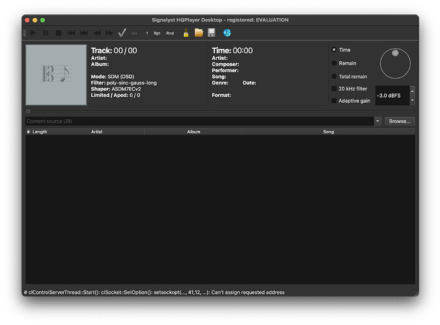Pause playback in the toolbar
Screen dimensions: 440x325
[x=46, y=33]
